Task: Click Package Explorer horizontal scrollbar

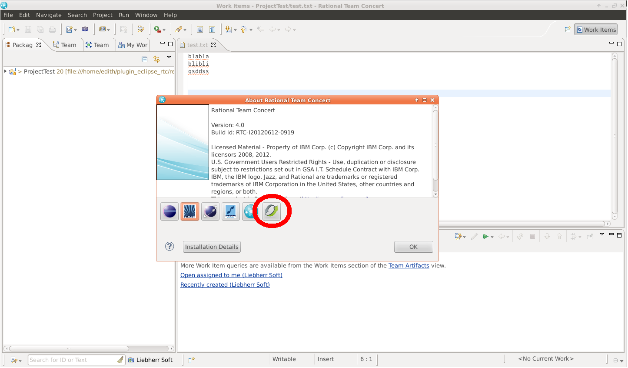Action: 89,348
